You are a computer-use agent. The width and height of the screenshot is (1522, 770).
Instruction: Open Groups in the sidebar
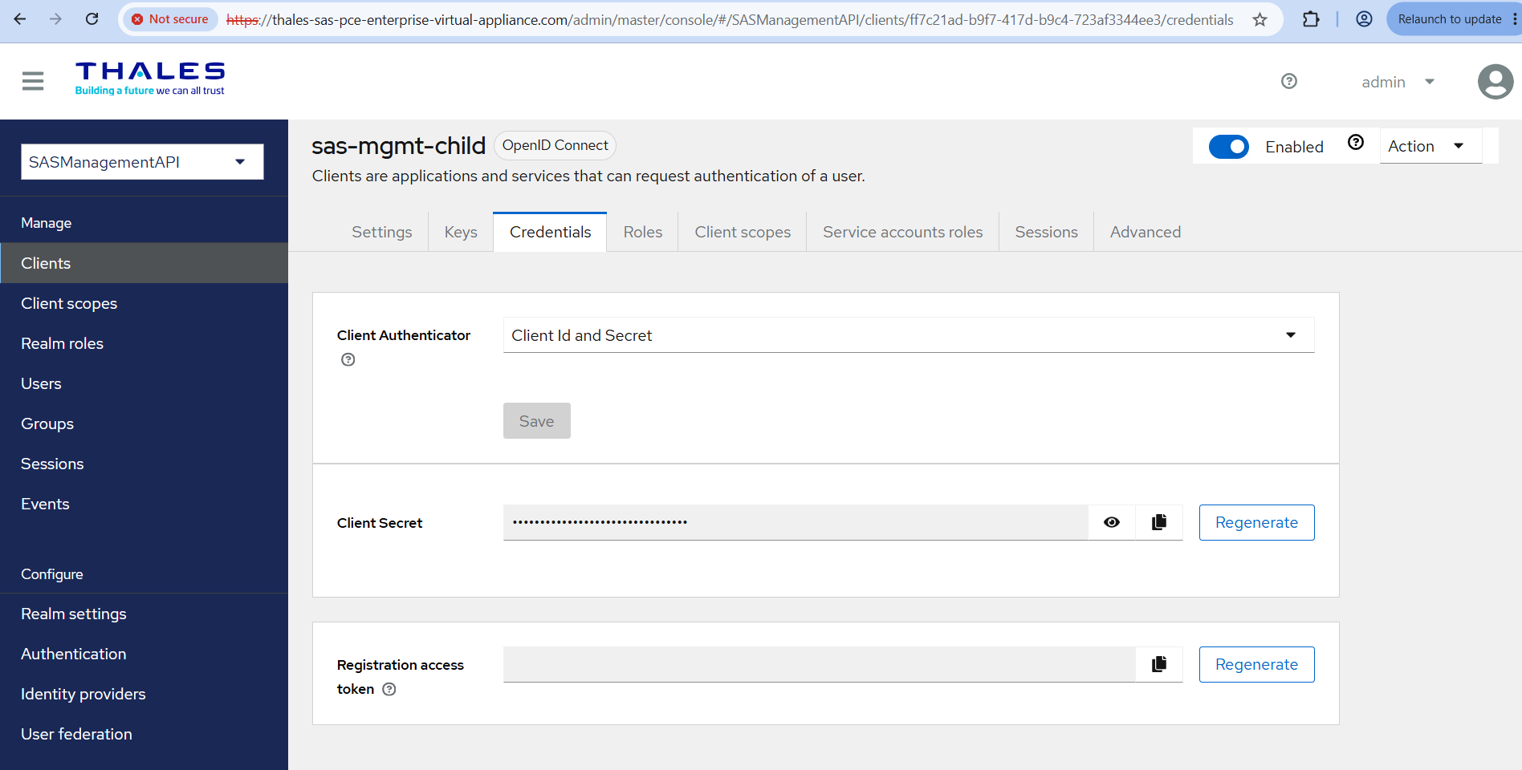144,423
